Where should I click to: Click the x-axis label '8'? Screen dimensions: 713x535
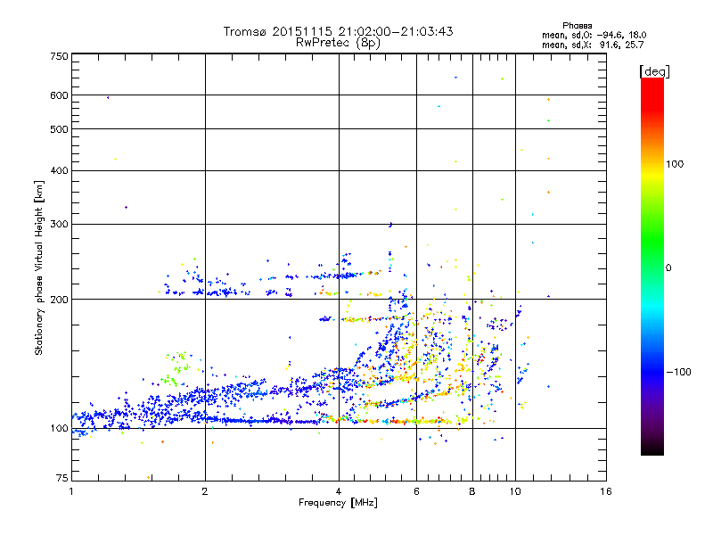pyautogui.click(x=472, y=491)
